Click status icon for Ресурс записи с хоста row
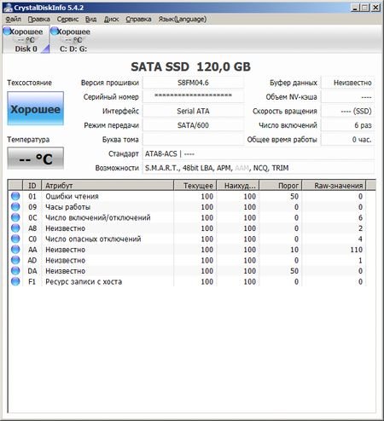The width and height of the screenshot is (384, 421). [x=15, y=281]
